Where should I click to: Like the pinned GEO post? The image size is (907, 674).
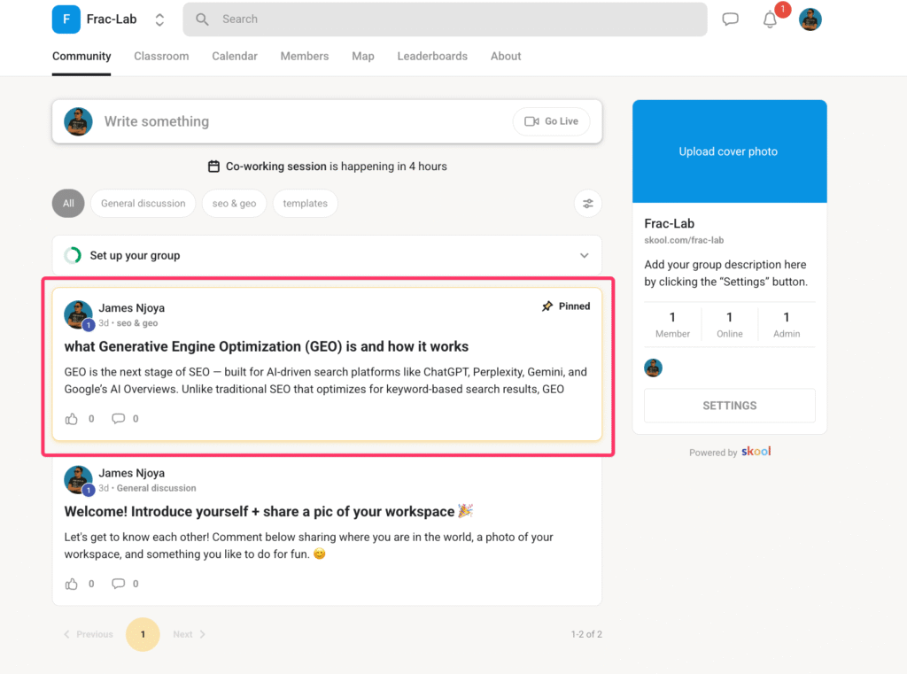pyautogui.click(x=72, y=419)
